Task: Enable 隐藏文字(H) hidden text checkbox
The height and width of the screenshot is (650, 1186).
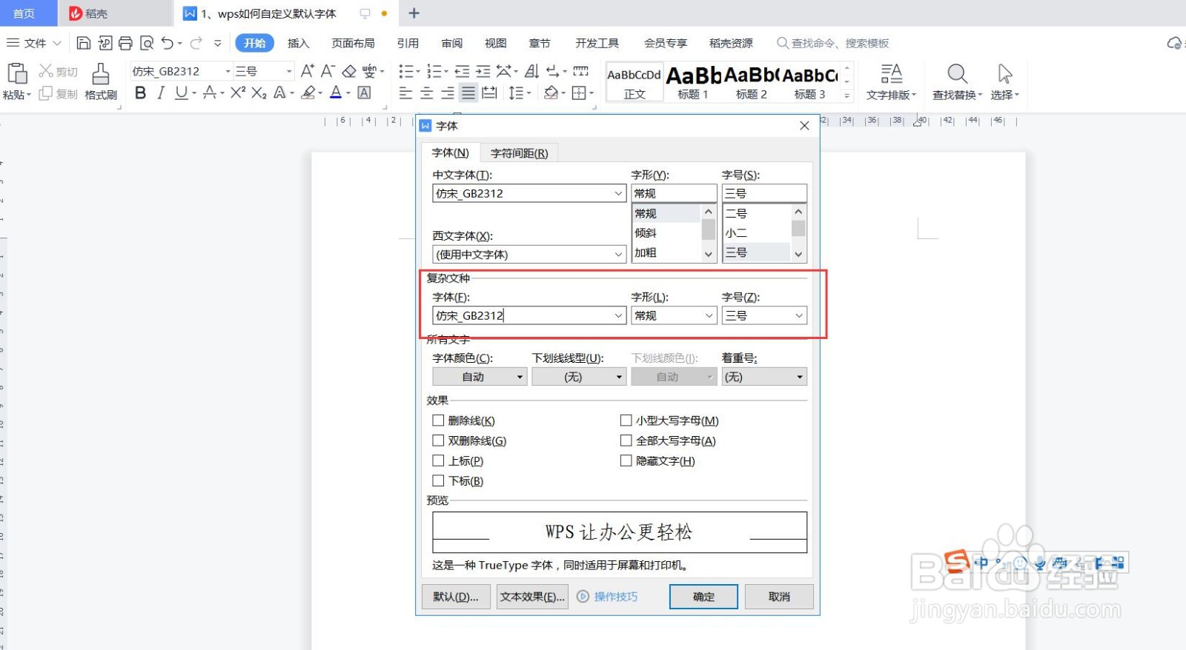Action: pos(626,460)
